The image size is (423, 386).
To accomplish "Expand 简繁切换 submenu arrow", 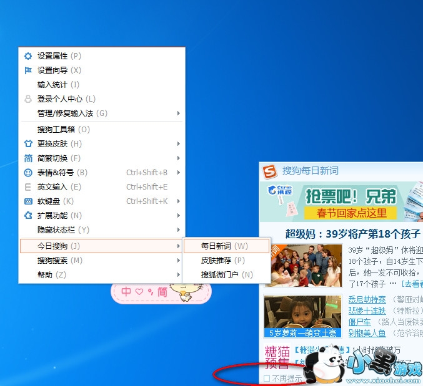I will [x=178, y=158].
